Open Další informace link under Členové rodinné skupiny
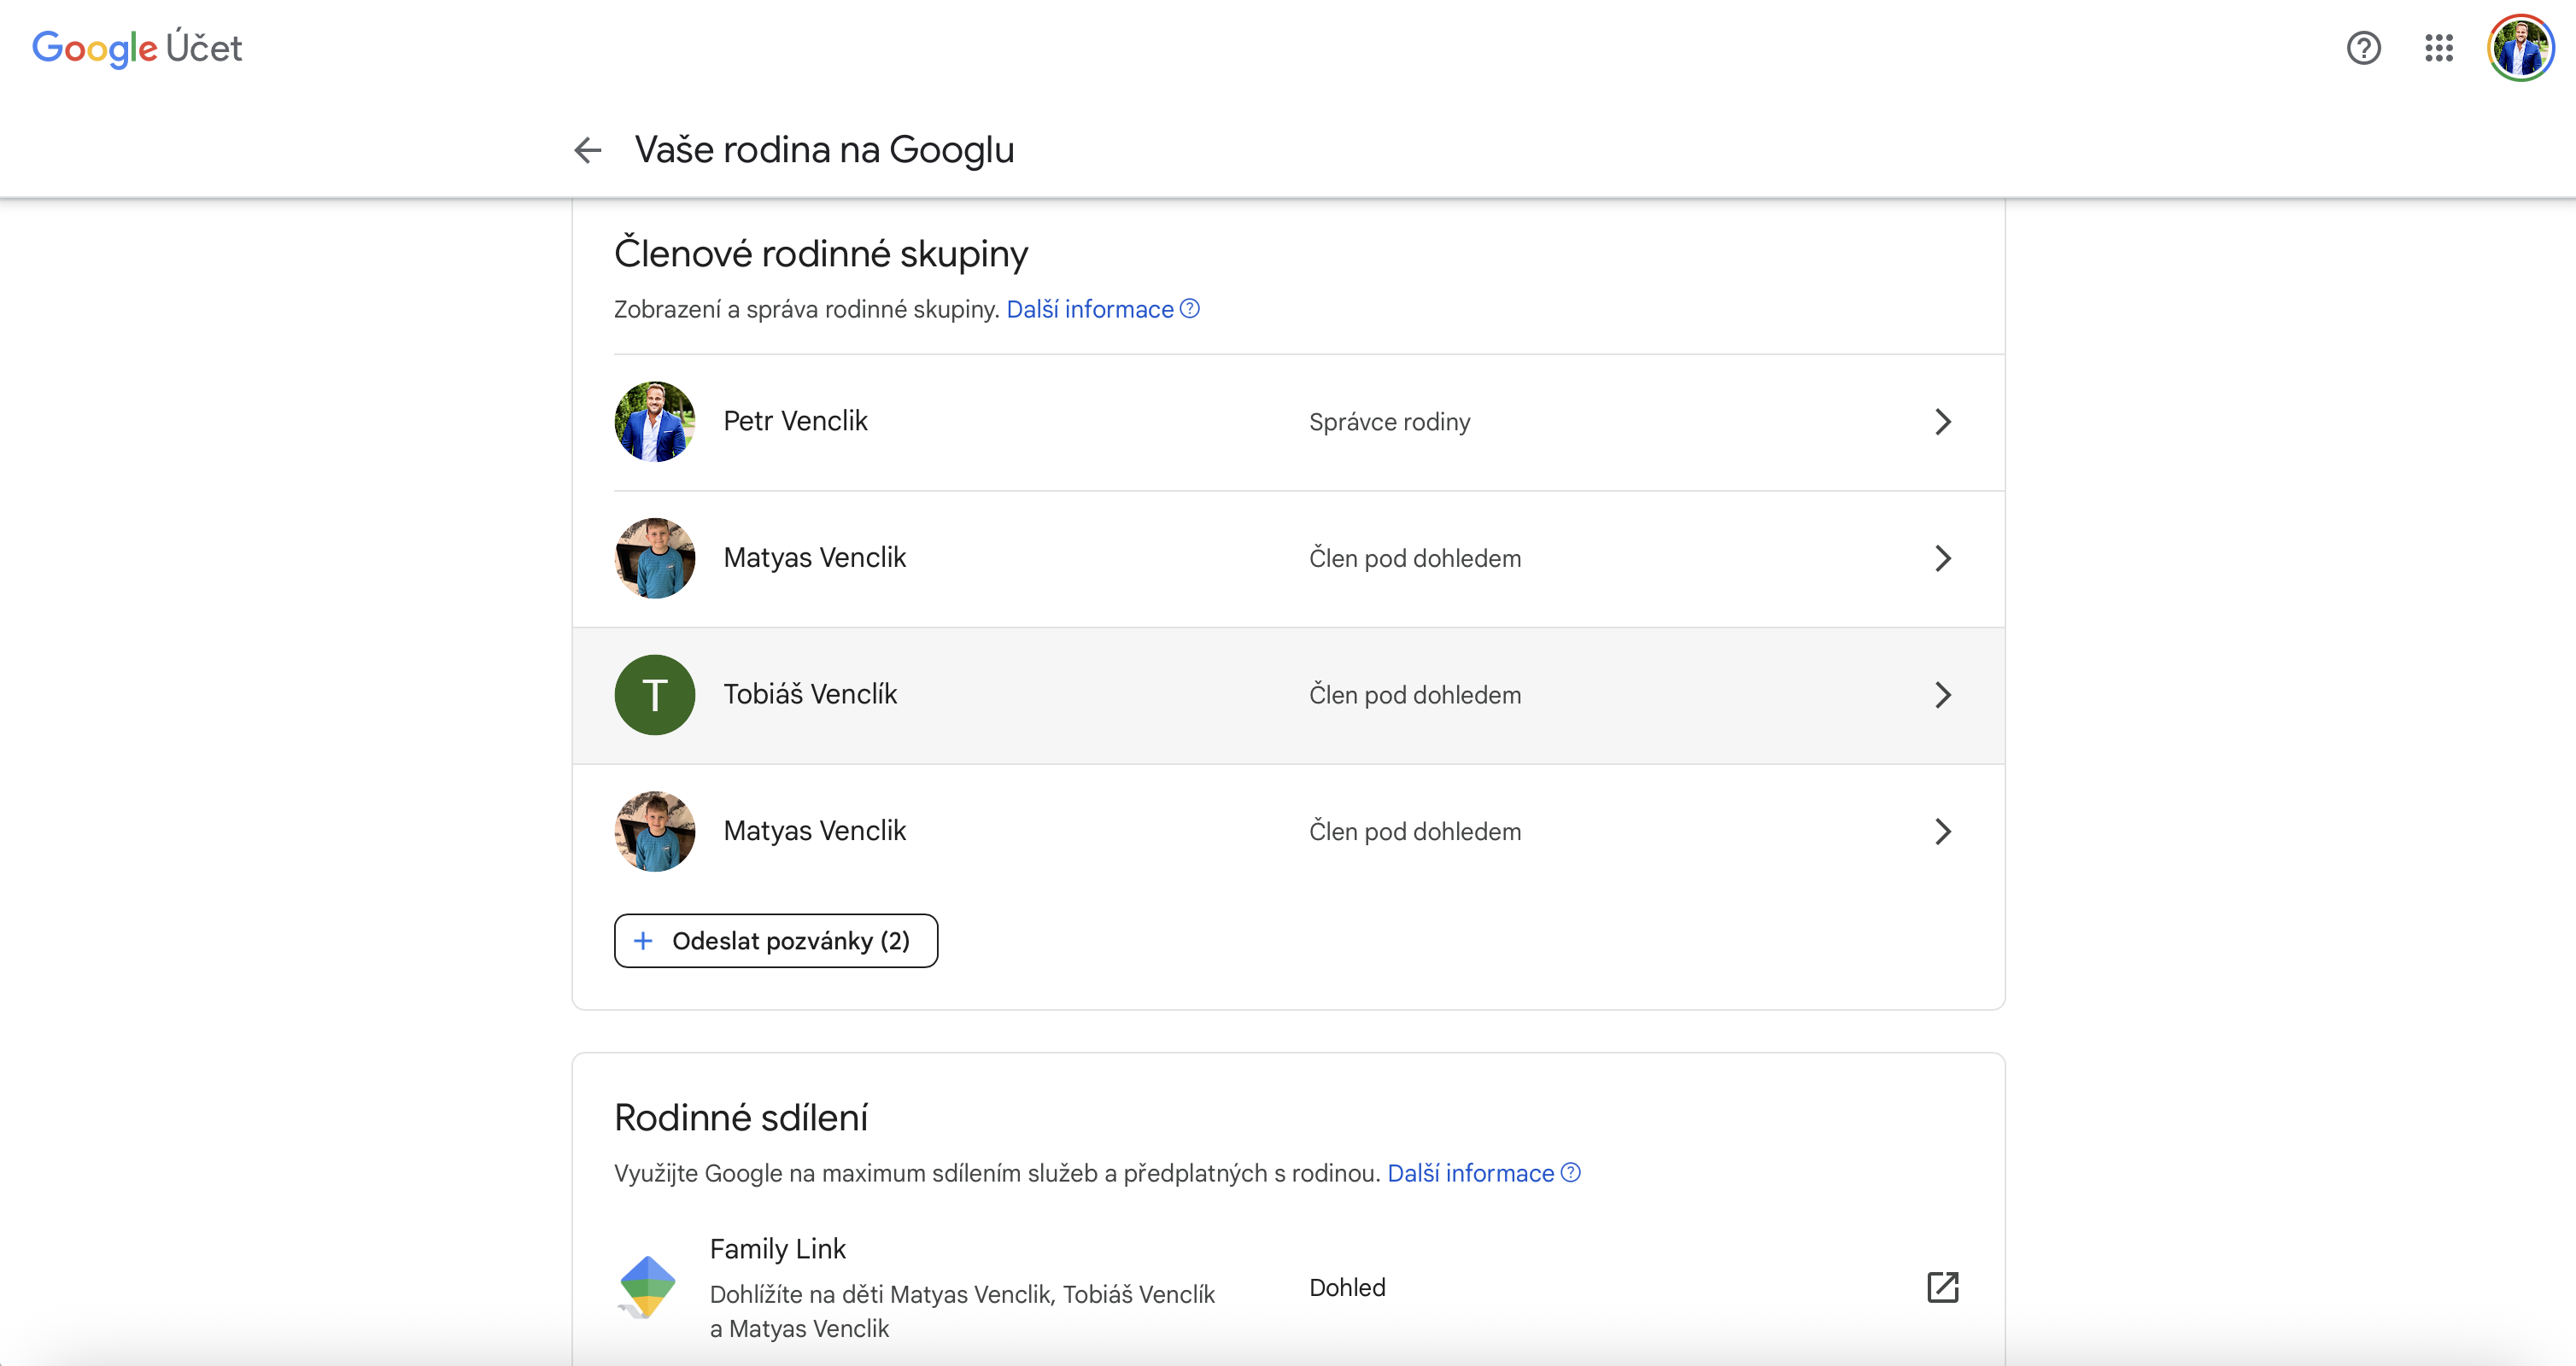Image resolution: width=2576 pixels, height=1366 pixels. point(1089,310)
